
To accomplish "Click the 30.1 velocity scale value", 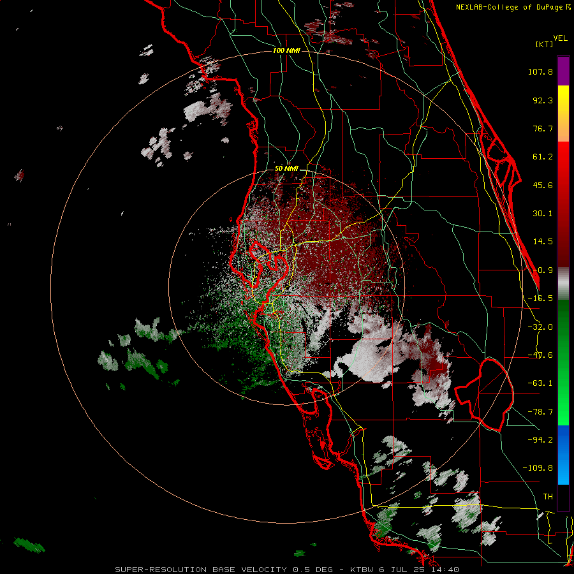I will click(x=543, y=214).
